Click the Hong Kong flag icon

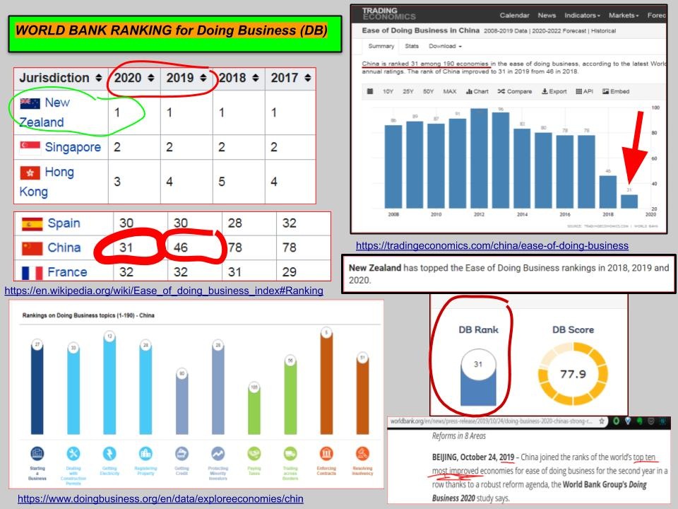[30, 172]
